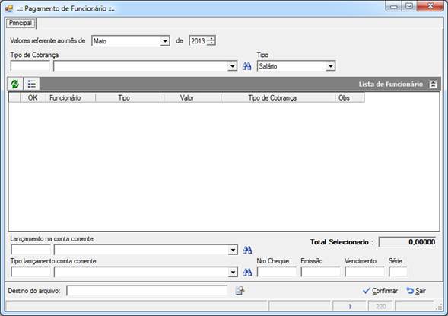Click the file browse icon for Destino do arquivo
This screenshot has width=448, height=316.
[x=240, y=291]
